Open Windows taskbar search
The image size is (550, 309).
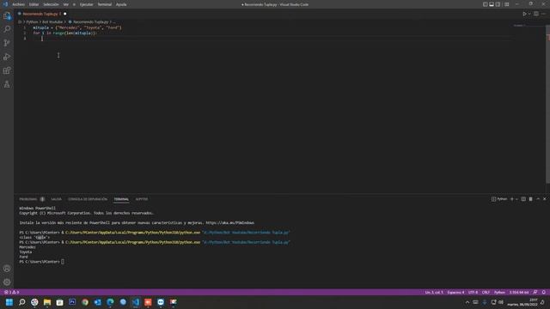pos(21,302)
